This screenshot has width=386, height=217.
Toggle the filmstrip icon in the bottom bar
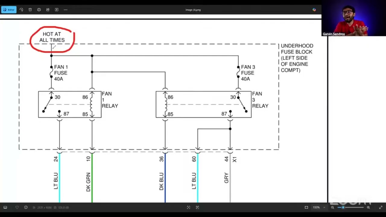[x=5, y=207]
